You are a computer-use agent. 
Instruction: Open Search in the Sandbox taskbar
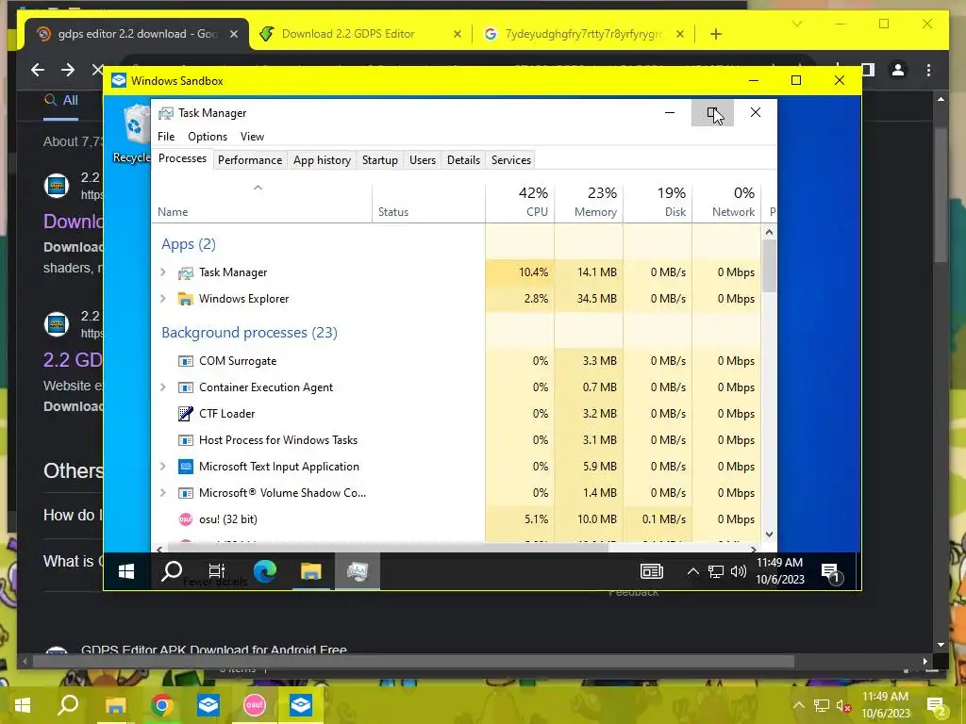(x=172, y=572)
